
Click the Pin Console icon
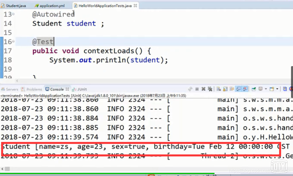(x=254, y=88)
